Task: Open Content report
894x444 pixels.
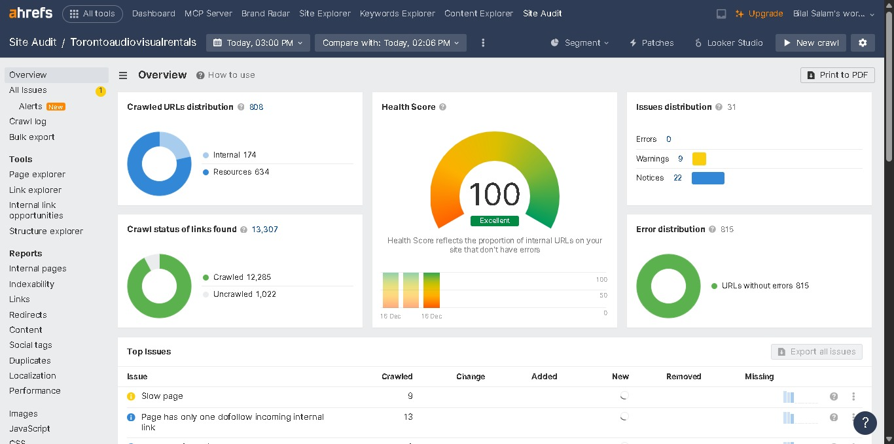Action: [26, 330]
